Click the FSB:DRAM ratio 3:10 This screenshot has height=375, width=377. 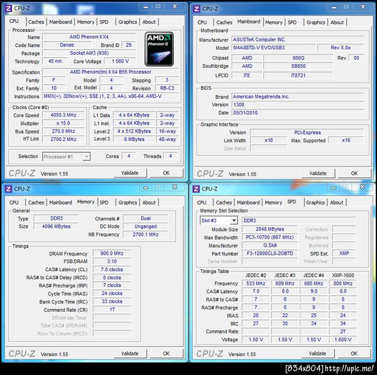pos(112,262)
